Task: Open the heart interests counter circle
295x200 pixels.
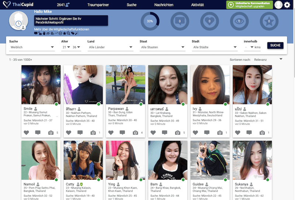Action: [209, 21]
